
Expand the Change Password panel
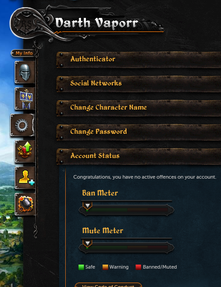coord(139,133)
